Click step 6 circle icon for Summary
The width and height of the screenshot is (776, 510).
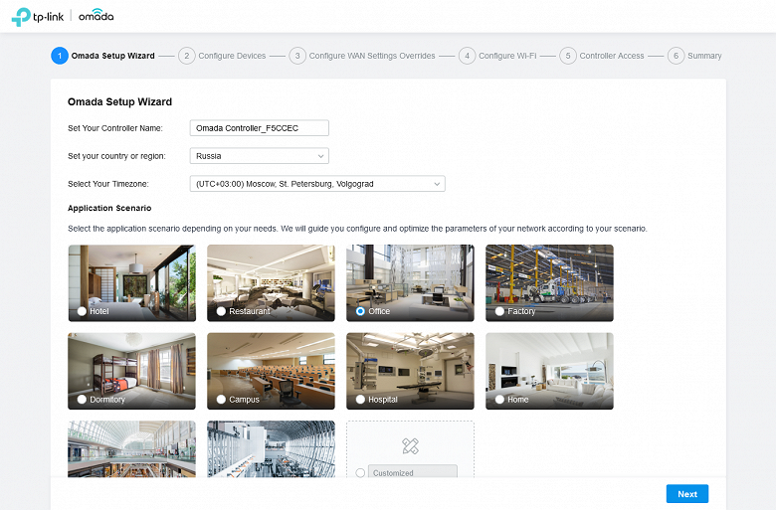click(x=677, y=56)
